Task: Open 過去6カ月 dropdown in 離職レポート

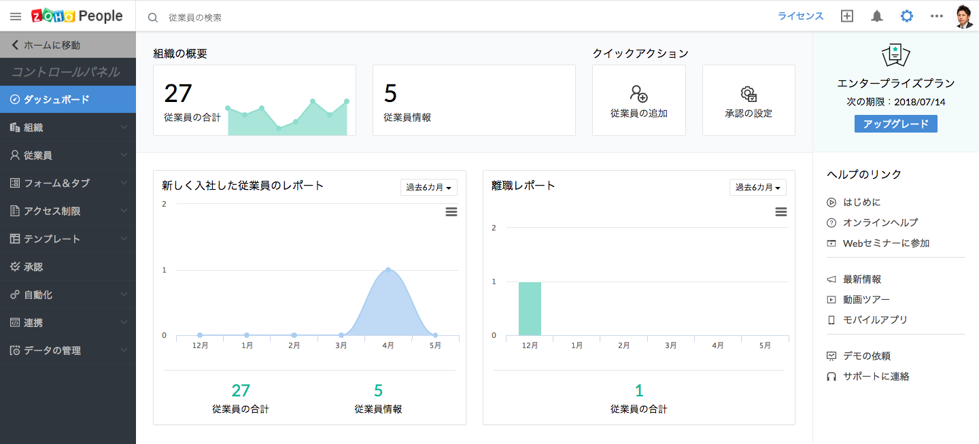Action: [758, 188]
